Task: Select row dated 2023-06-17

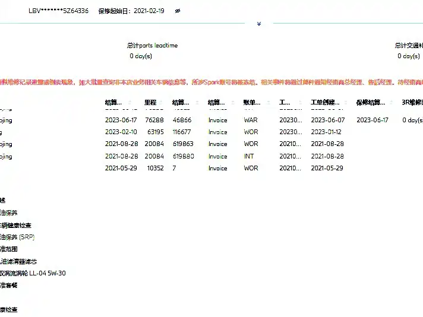Action: pos(211,120)
